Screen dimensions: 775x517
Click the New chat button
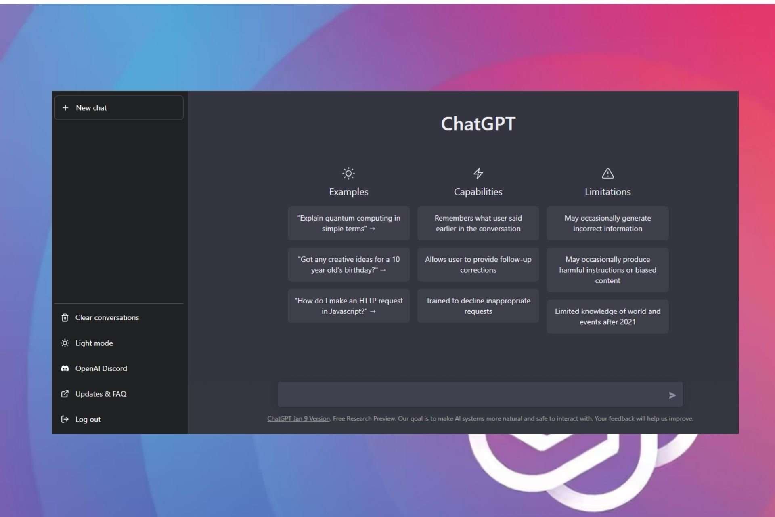[x=119, y=108]
